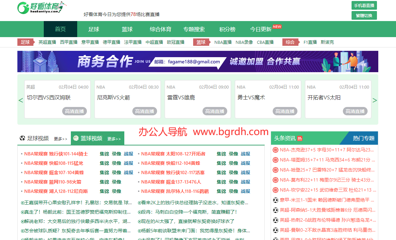396x240 pixels.
Task: Click the 好看体育 site logo
Action: click(x=42, y=8)
